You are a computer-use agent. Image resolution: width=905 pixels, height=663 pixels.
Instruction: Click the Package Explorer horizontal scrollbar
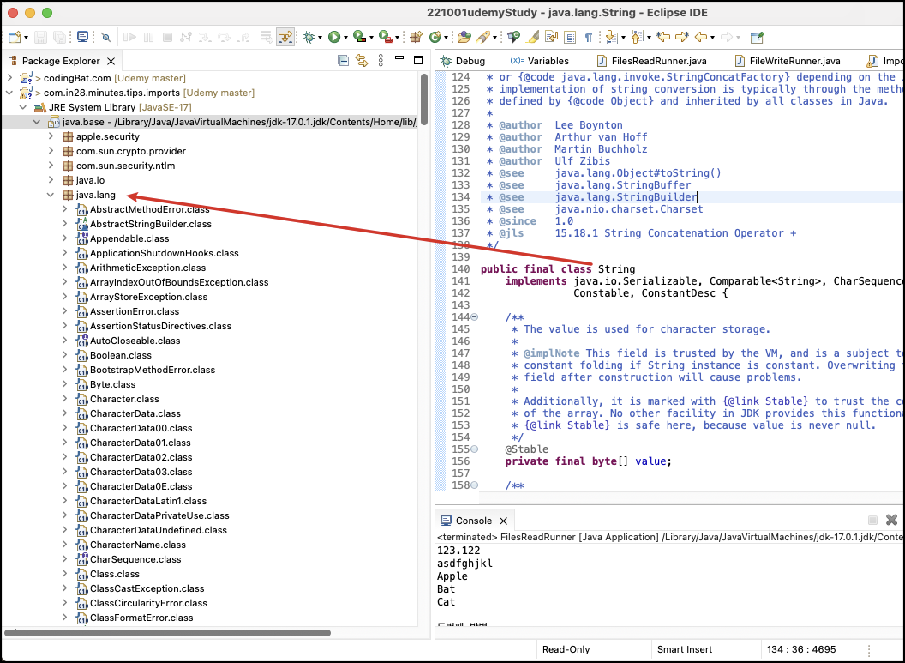tap(167, 633)
